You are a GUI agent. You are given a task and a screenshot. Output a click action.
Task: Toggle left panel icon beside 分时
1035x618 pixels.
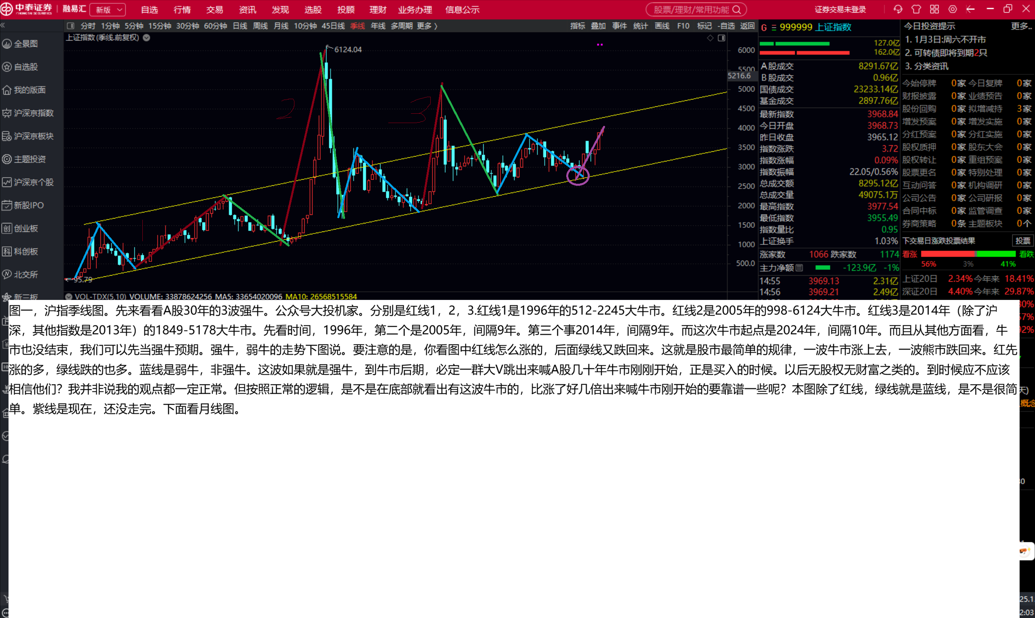[x=70, y=26]
